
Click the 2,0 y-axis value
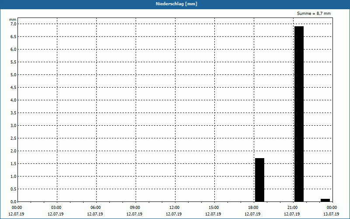pyautogui.click(x=14, y=151)
